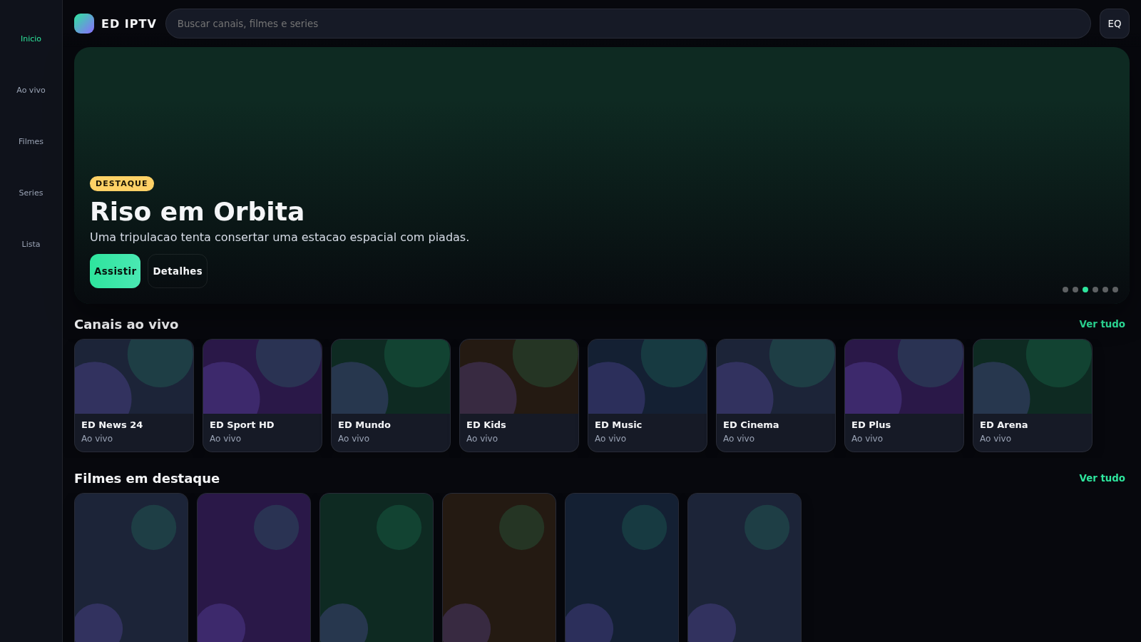Screen dimensions: 1141x642
Task: Select last carousel dot indicator
Action: 1115,290
